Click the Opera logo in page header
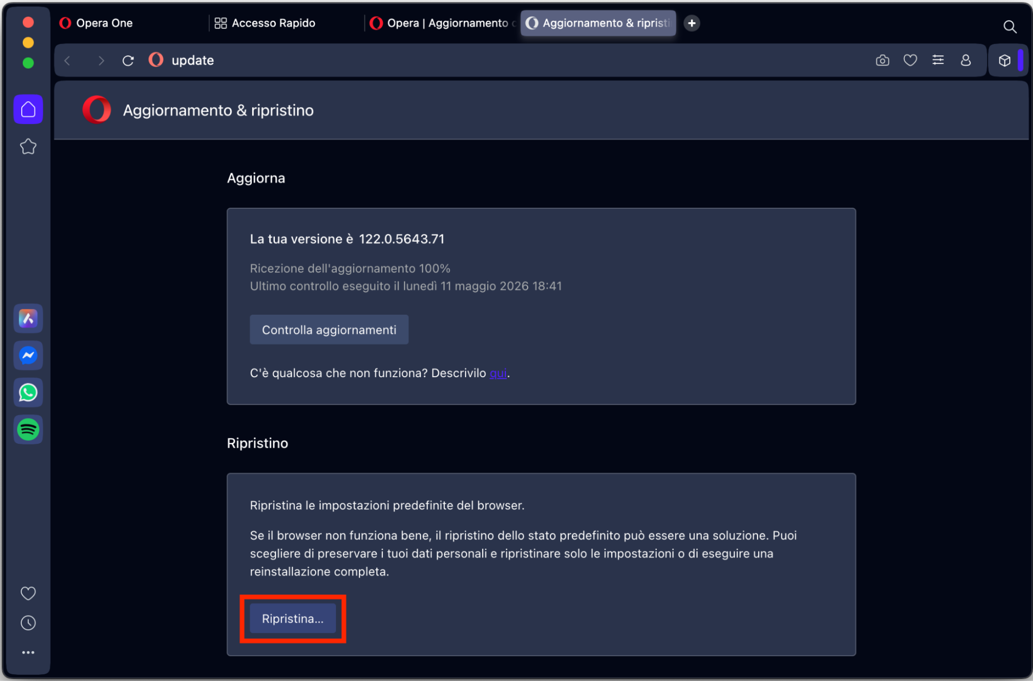 pos(97,110)
